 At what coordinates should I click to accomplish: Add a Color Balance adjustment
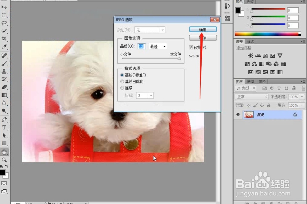click(254, 64)
